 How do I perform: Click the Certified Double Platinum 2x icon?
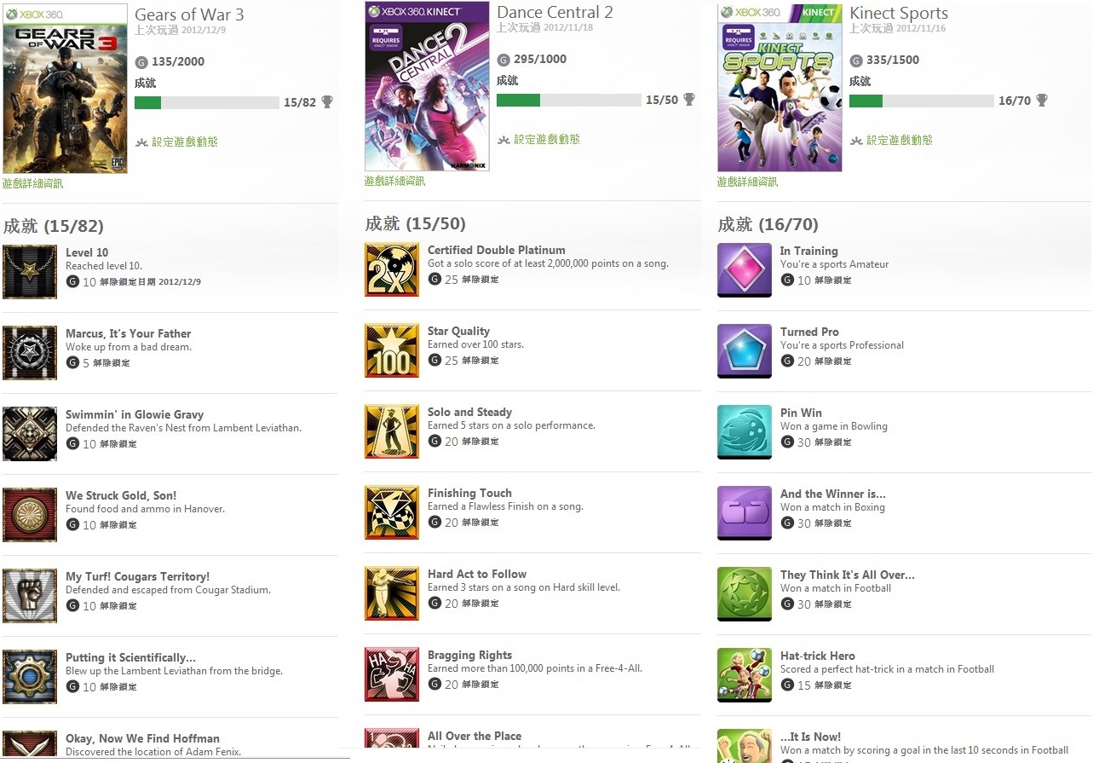(392, 269)
